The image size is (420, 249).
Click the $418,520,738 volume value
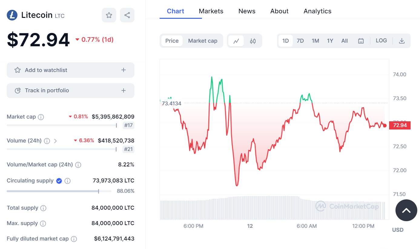[x=116, y=141]
